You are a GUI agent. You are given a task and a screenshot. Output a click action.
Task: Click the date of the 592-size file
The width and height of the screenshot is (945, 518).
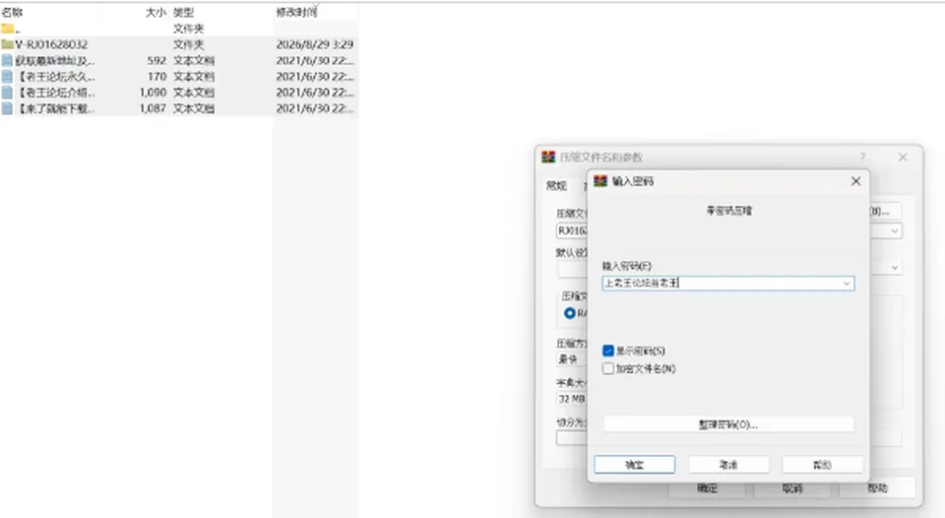tap(315, 60)
